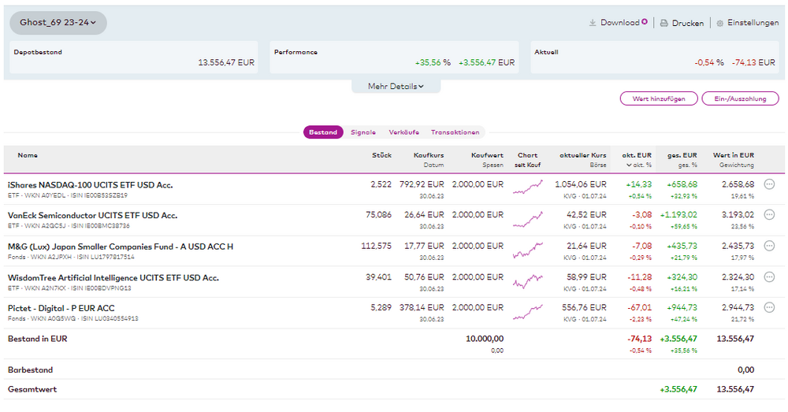
Task: Click the Download icon in the top bar
Action: click(x=593, y=23)
